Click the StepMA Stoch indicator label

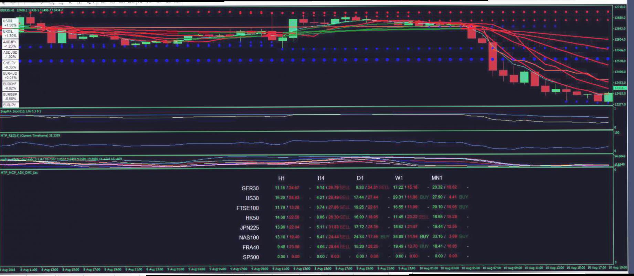point(21,112)
